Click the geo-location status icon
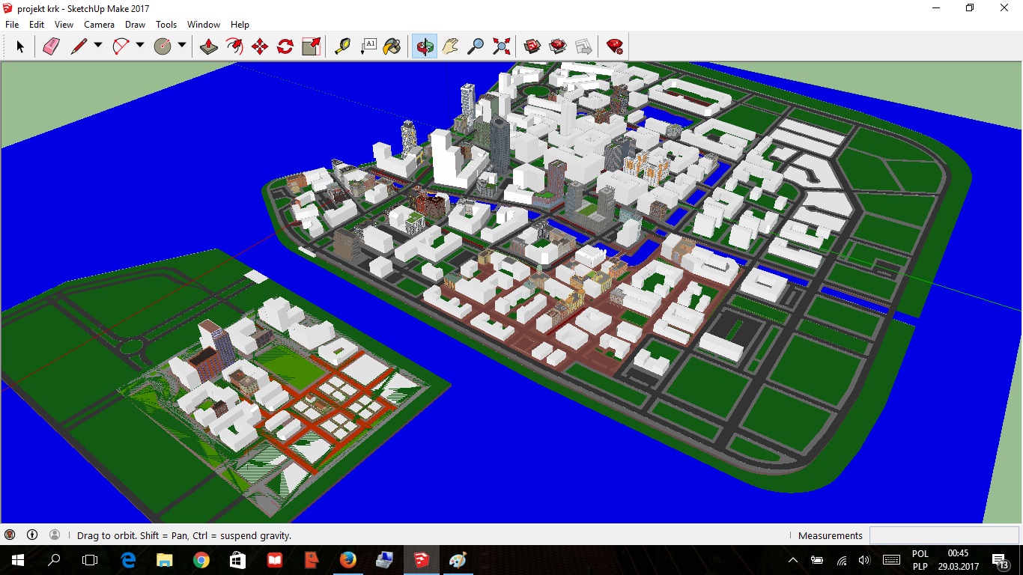Screen dimensions: 1023x575 10,535
